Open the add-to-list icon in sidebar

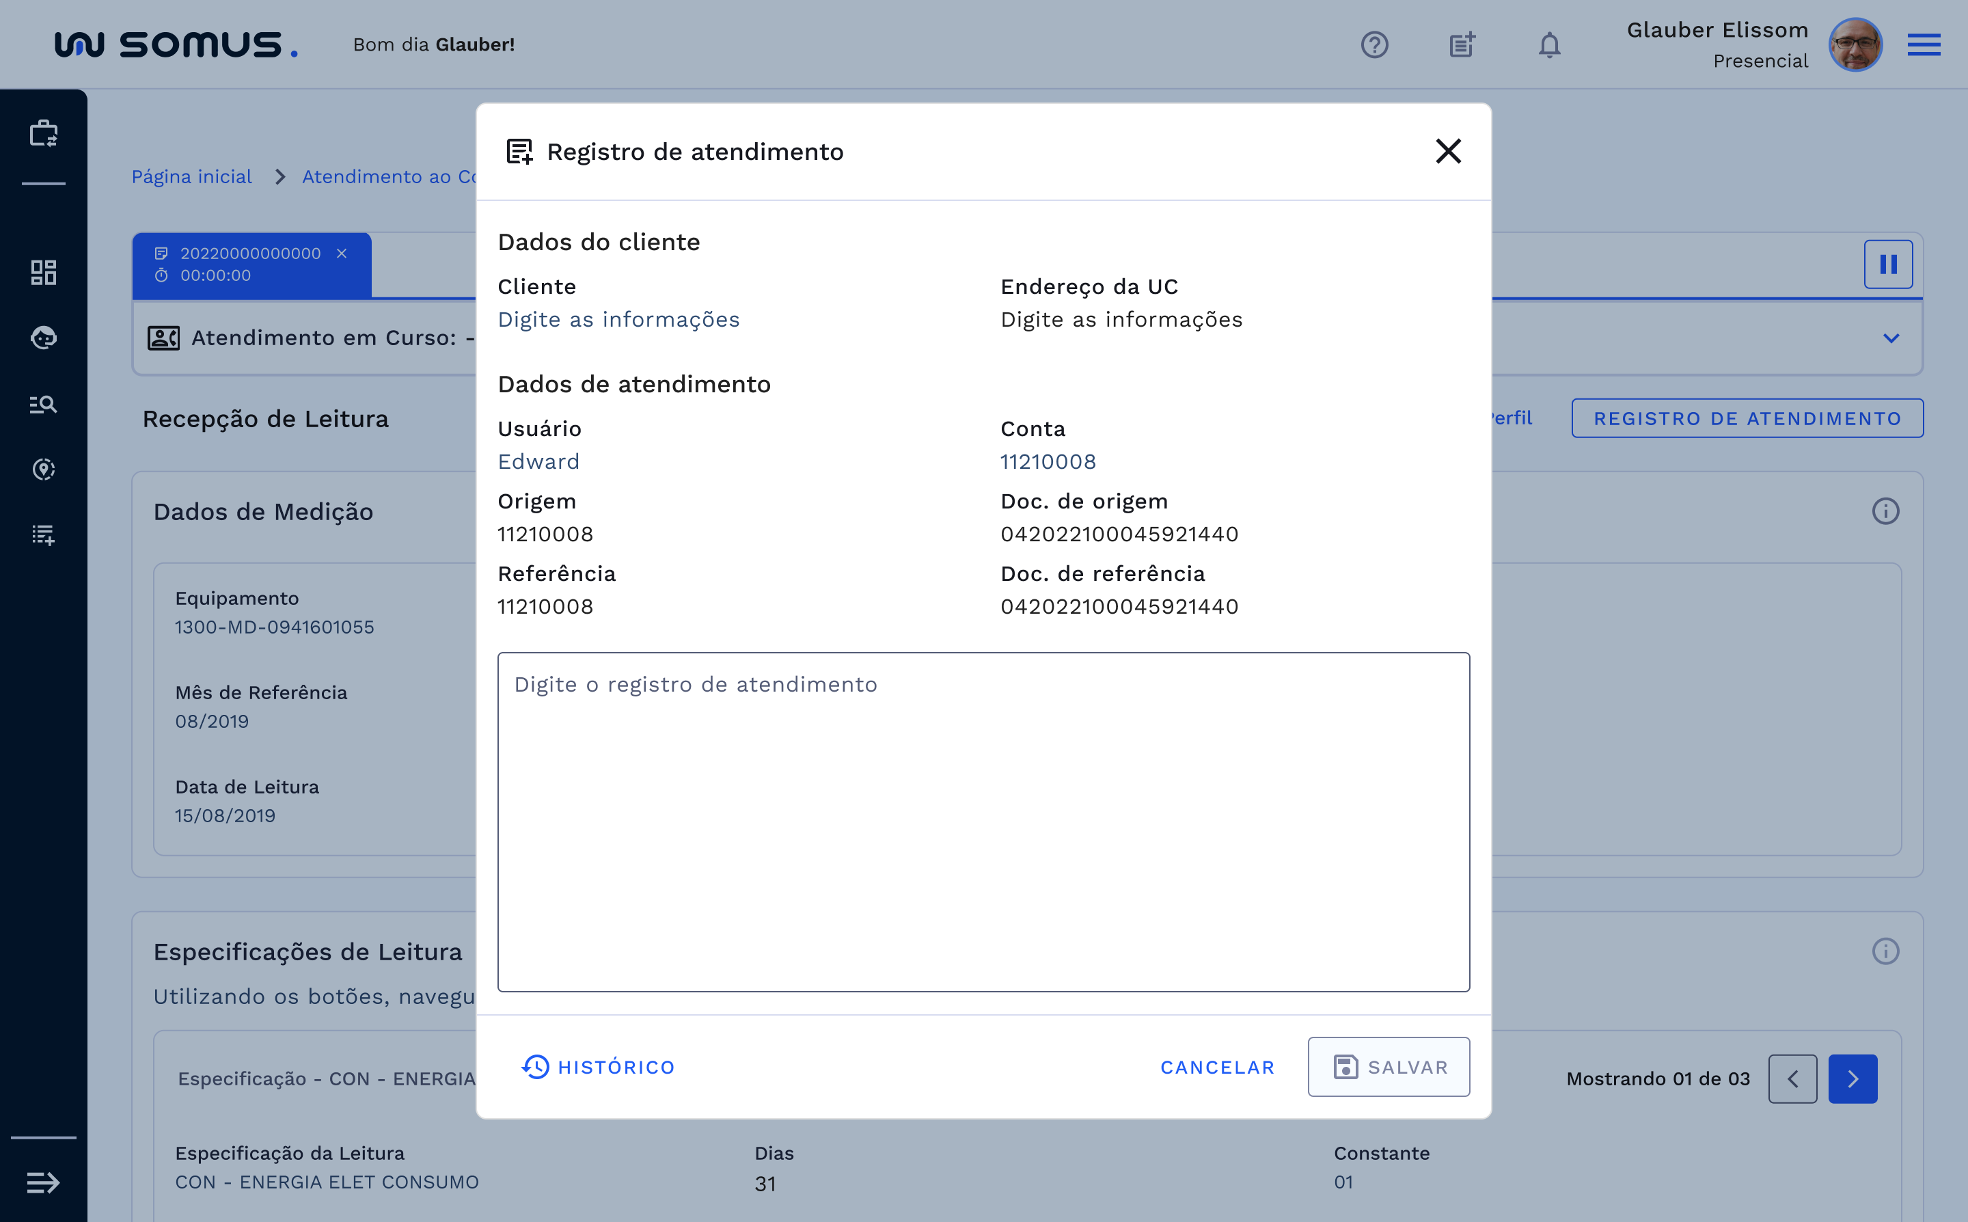click(43, 535)
